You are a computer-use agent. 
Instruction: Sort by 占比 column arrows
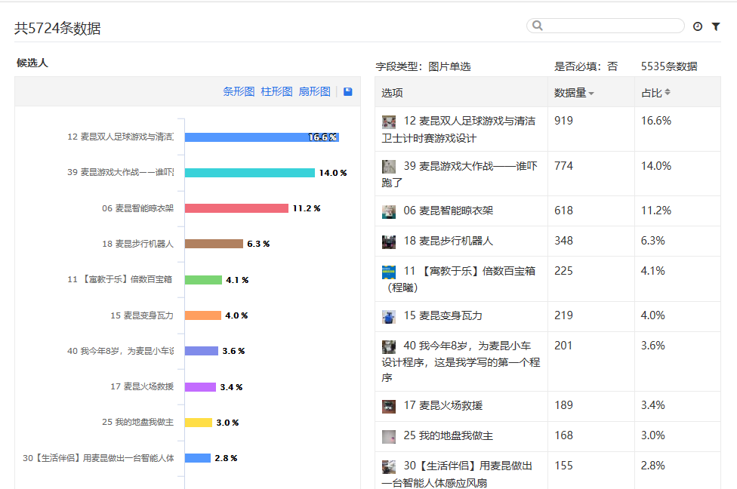click(668, 92)
